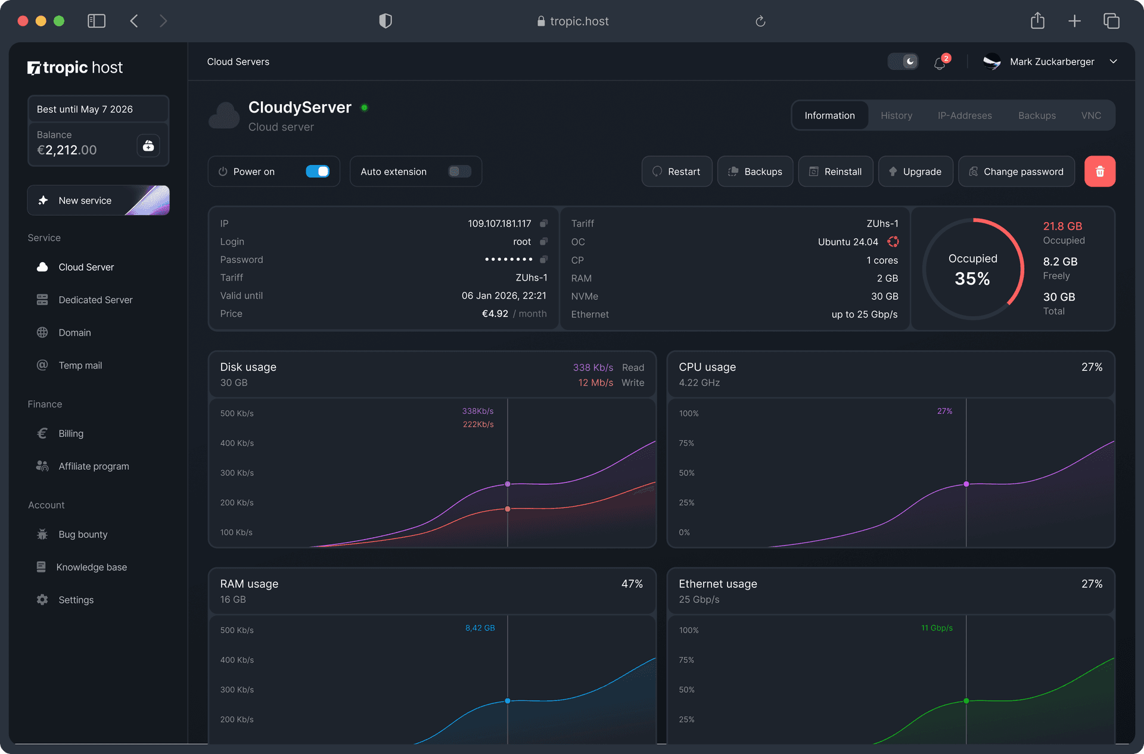1144x754 pixels.
Task: Copy the IP address using the copy icon
Action: [543, 223]
